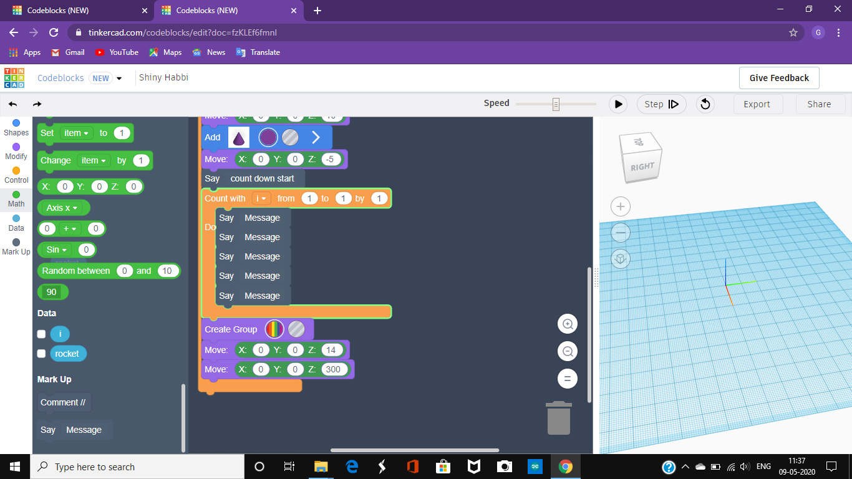Viewport: 852px width, 479px height.
Task: Click the viewport zoom in icon
Action: [567, 324]
